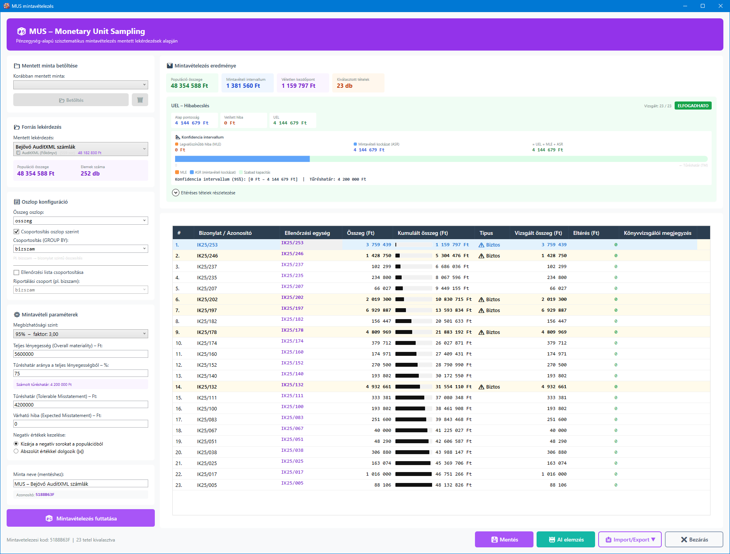Viewport: 730px width, 554px height.
Task: Click the blue confidence interval bar
Action: pos(242,159)
